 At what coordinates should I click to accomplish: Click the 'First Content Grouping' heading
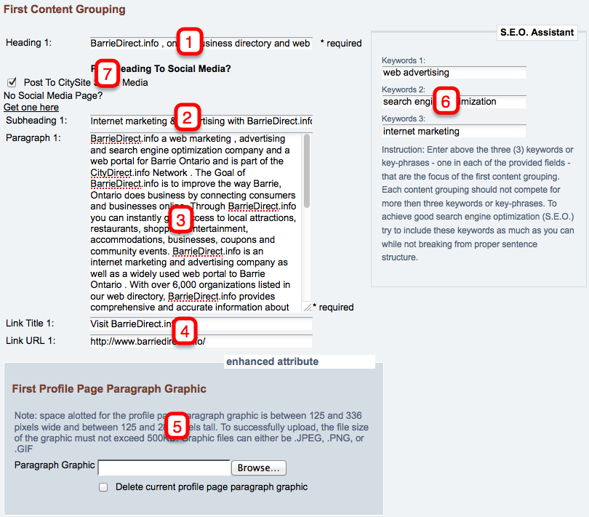[65, 9]
